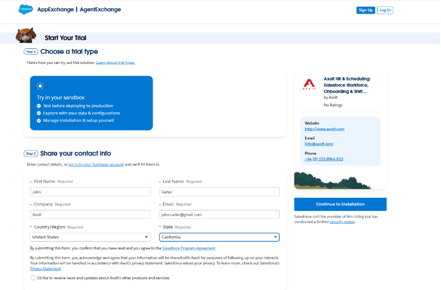Click the Step 2 badge
441x290 pixels.
[x=31, y=153]
